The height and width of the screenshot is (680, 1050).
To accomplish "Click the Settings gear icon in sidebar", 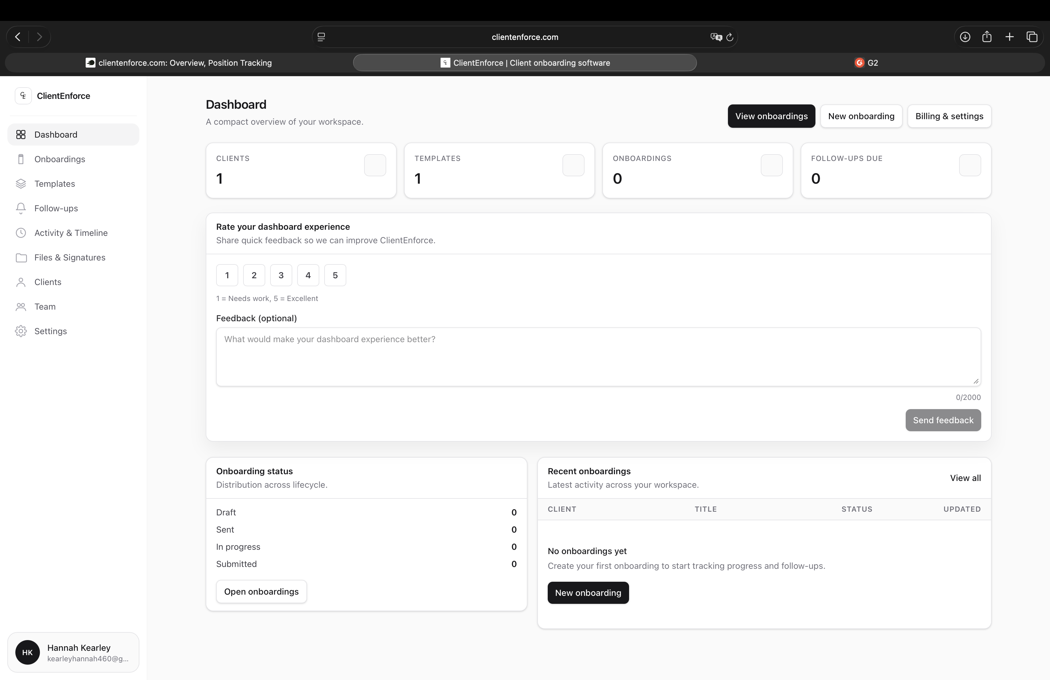I will click(21, 331).
